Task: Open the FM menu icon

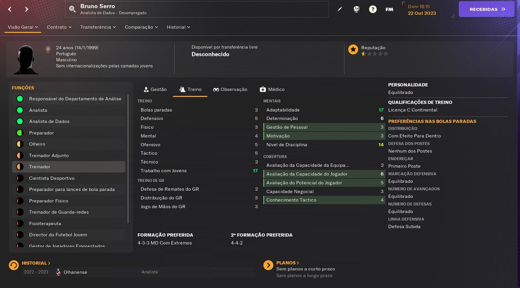Action: point(389,9)
